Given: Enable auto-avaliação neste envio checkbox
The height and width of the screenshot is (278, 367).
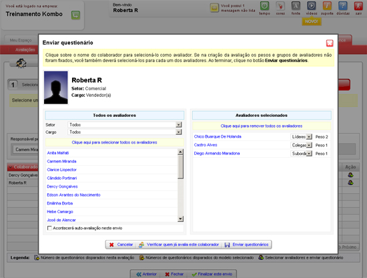Looking at the screenshot, I should (x=49, y=228).
